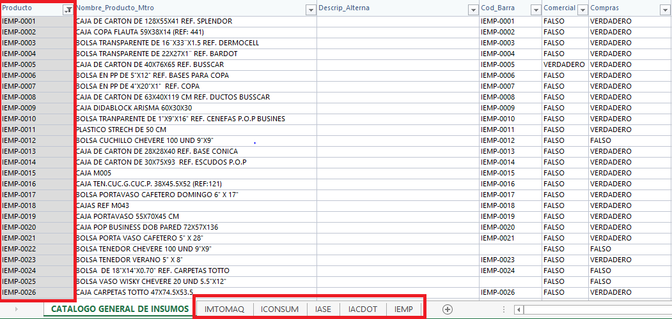The height and width of the screenshot is (319, 672).
Task: Select Cod_Barra cell IEMP-0003
Action: click(x=510, y=43)
